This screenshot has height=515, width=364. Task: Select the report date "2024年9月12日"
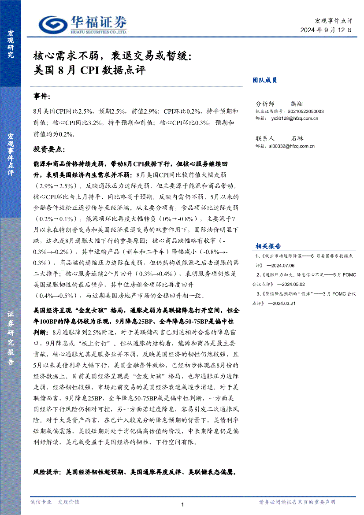[x=326, y=30]
